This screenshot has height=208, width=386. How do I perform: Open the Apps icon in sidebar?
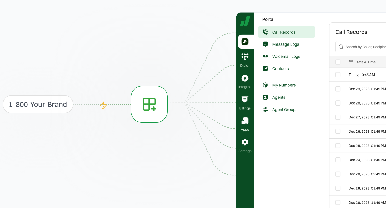245,124
